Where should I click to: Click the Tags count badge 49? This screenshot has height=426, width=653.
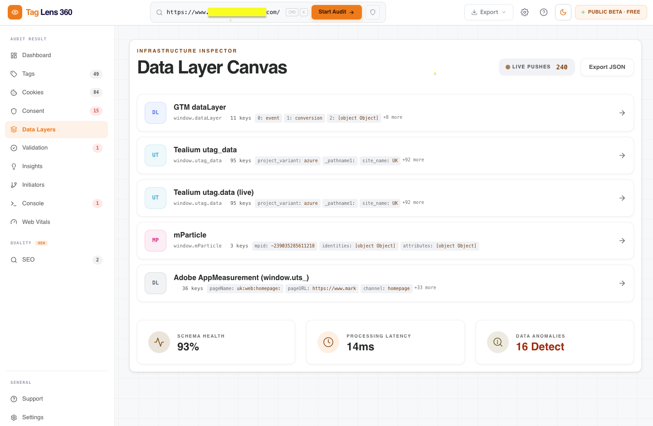coord(96,74)
